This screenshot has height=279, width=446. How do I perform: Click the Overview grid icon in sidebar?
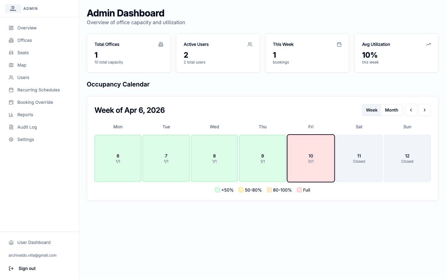click(11, 28)
